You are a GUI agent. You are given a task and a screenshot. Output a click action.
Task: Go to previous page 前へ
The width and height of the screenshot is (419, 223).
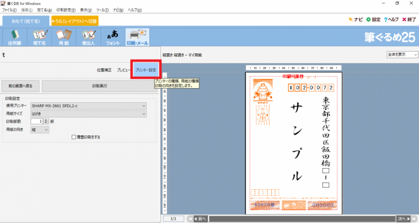coord(200,219)
